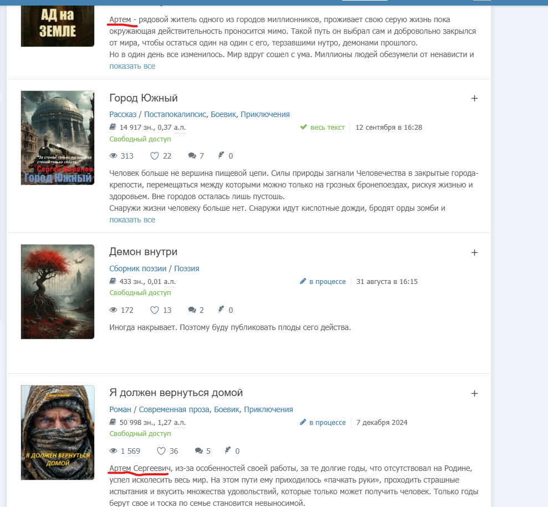Image resolution: width=548 pixels, height=507 pixels.
Task: Click Свободный доступ under Город Южный
Action: point(140,139)
